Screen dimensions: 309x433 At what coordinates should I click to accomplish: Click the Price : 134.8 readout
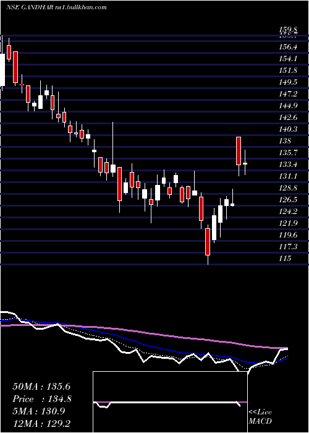click(x=42, y=399)
